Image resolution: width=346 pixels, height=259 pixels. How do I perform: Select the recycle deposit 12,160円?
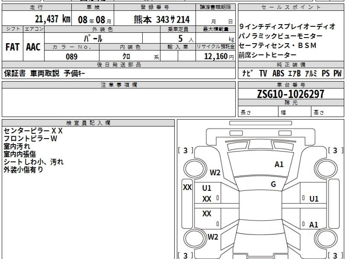[219, 56]
